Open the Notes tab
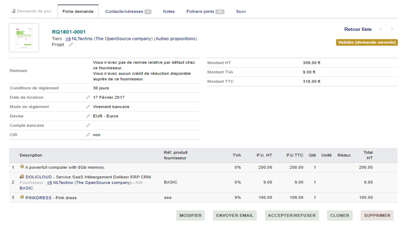Image resolution: width=407 pixels, height=231 pixels. pyautogui.click(x=169, y=11)
